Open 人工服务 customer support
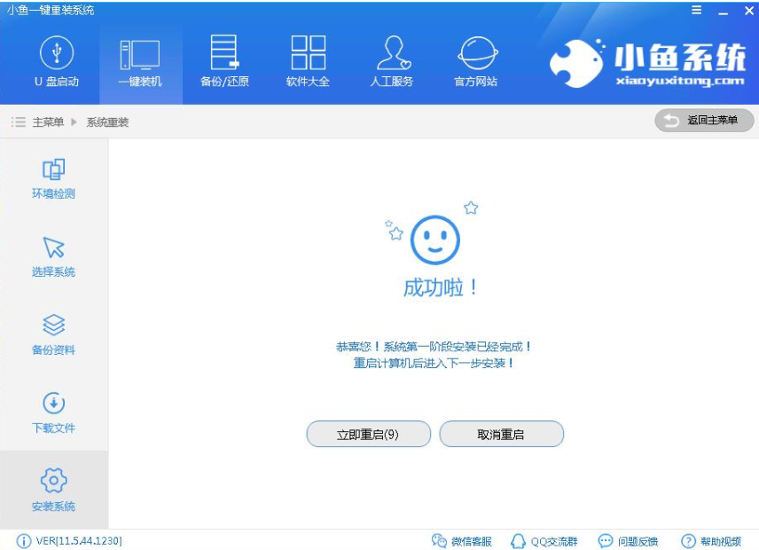 point(393,60)
